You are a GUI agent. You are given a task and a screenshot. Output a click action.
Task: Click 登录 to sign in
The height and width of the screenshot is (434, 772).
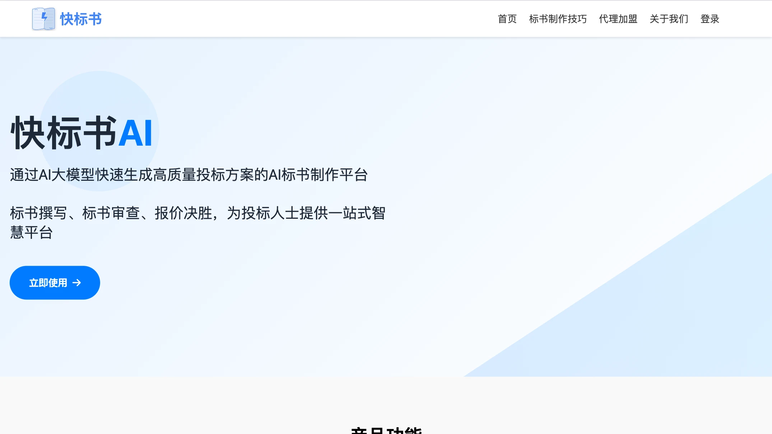point(710,19)
